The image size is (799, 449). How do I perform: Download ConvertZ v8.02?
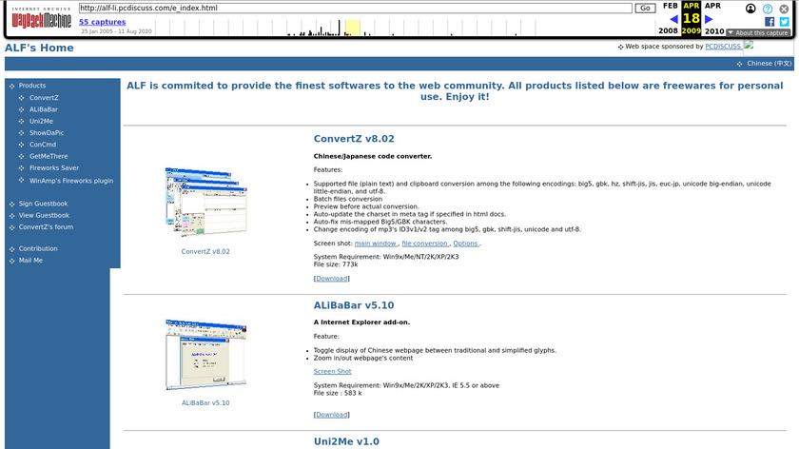tap(332, 279)
